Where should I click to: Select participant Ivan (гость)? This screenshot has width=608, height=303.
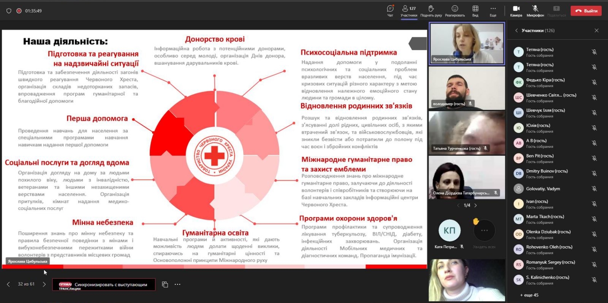coord(555,204)
